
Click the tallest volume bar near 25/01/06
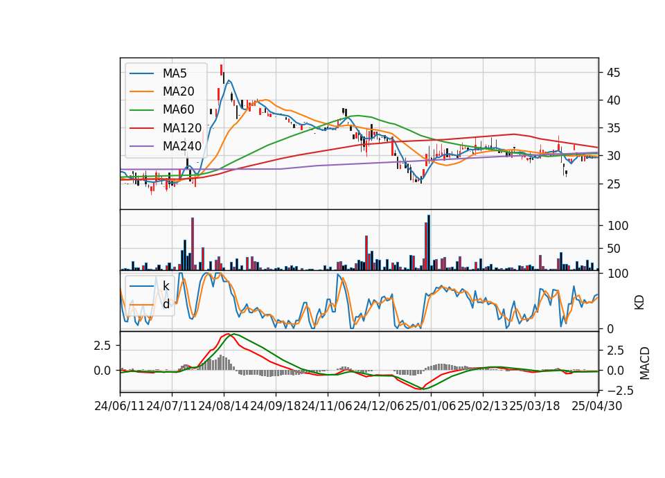(x=429, y=242)
